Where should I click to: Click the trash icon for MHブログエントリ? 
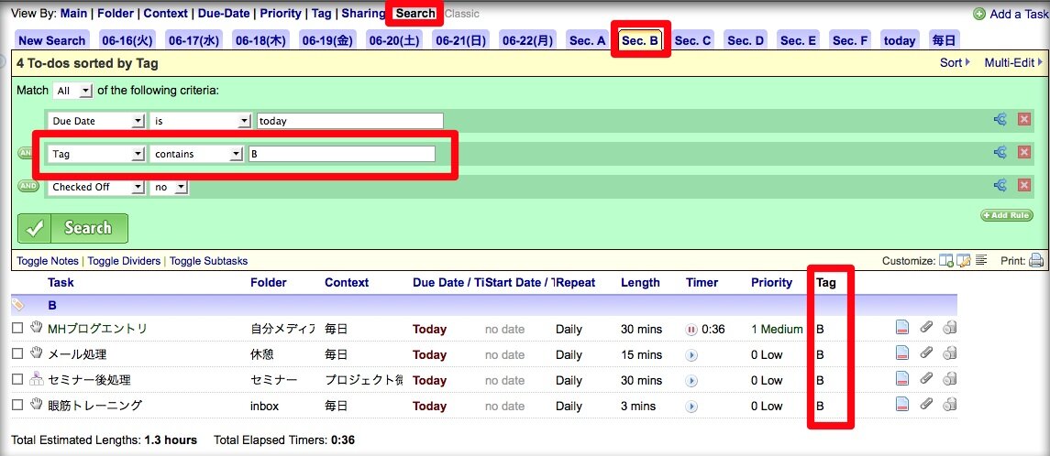click(950, 328)
